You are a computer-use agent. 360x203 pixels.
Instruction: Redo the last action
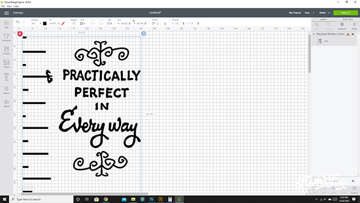(x=24, y=22)
